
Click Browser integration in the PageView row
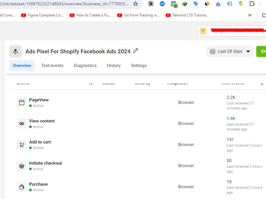(186, 102)
